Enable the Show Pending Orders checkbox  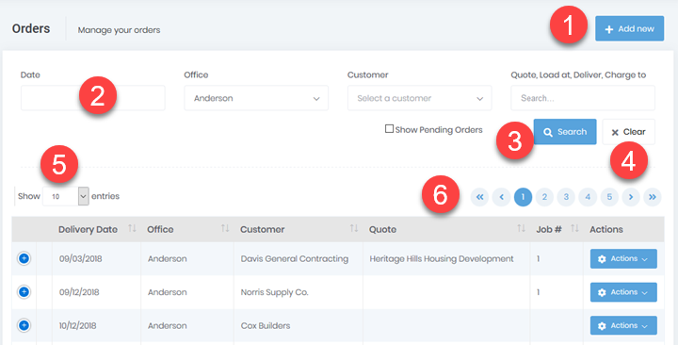pos(389,129)
